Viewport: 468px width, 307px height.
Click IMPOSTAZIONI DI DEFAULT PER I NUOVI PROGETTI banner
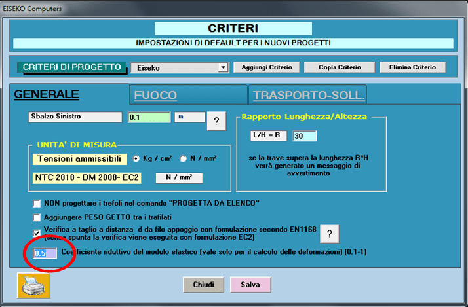pos(233,43)
